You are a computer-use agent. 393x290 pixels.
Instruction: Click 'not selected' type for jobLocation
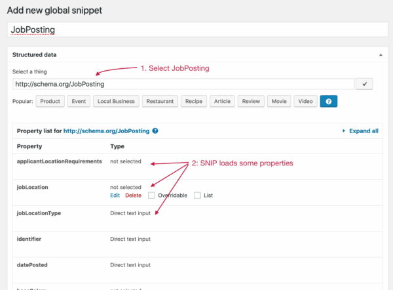pyautogui.click(x=126, y=187)
